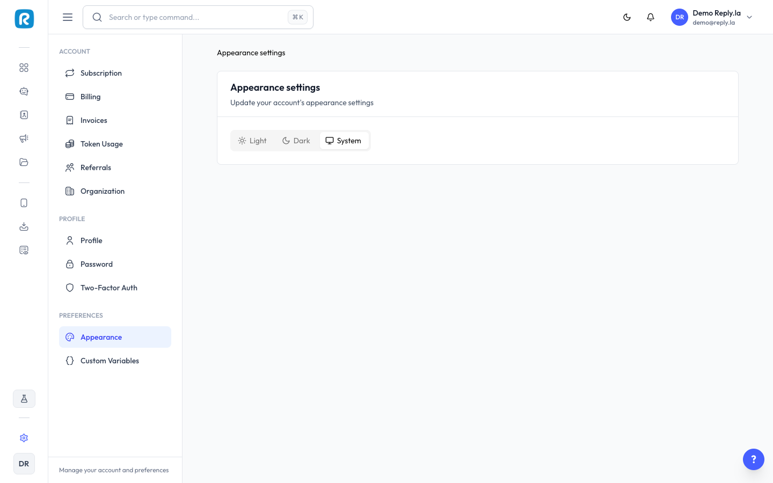Image resolution: width=773 pixels, height=483 pixels.
Task: Open the Demo Reply.la user menu
Action: [x=712, y=17]
